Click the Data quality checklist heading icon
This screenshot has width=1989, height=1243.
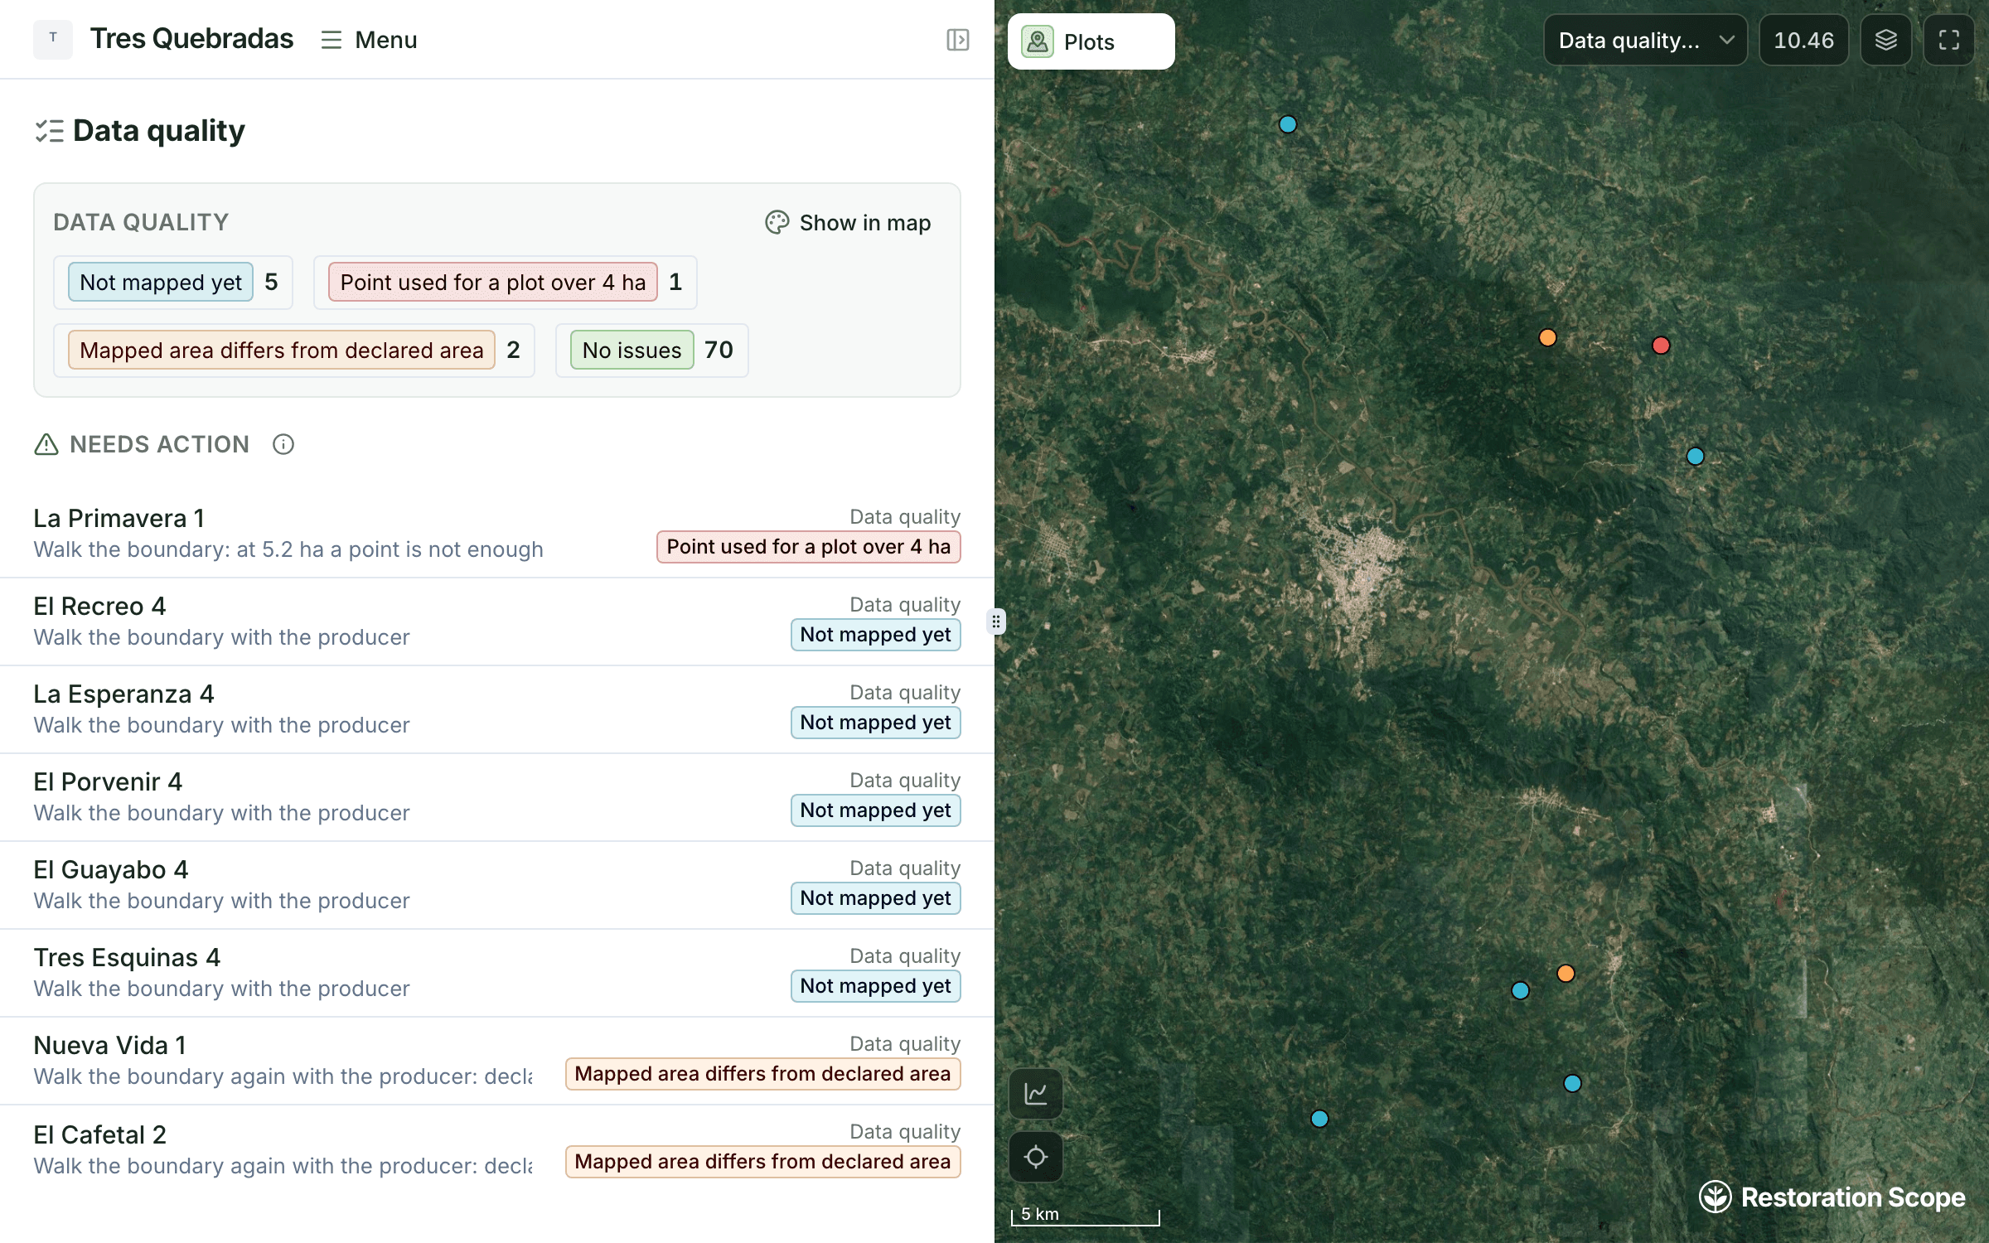point(50,131)
